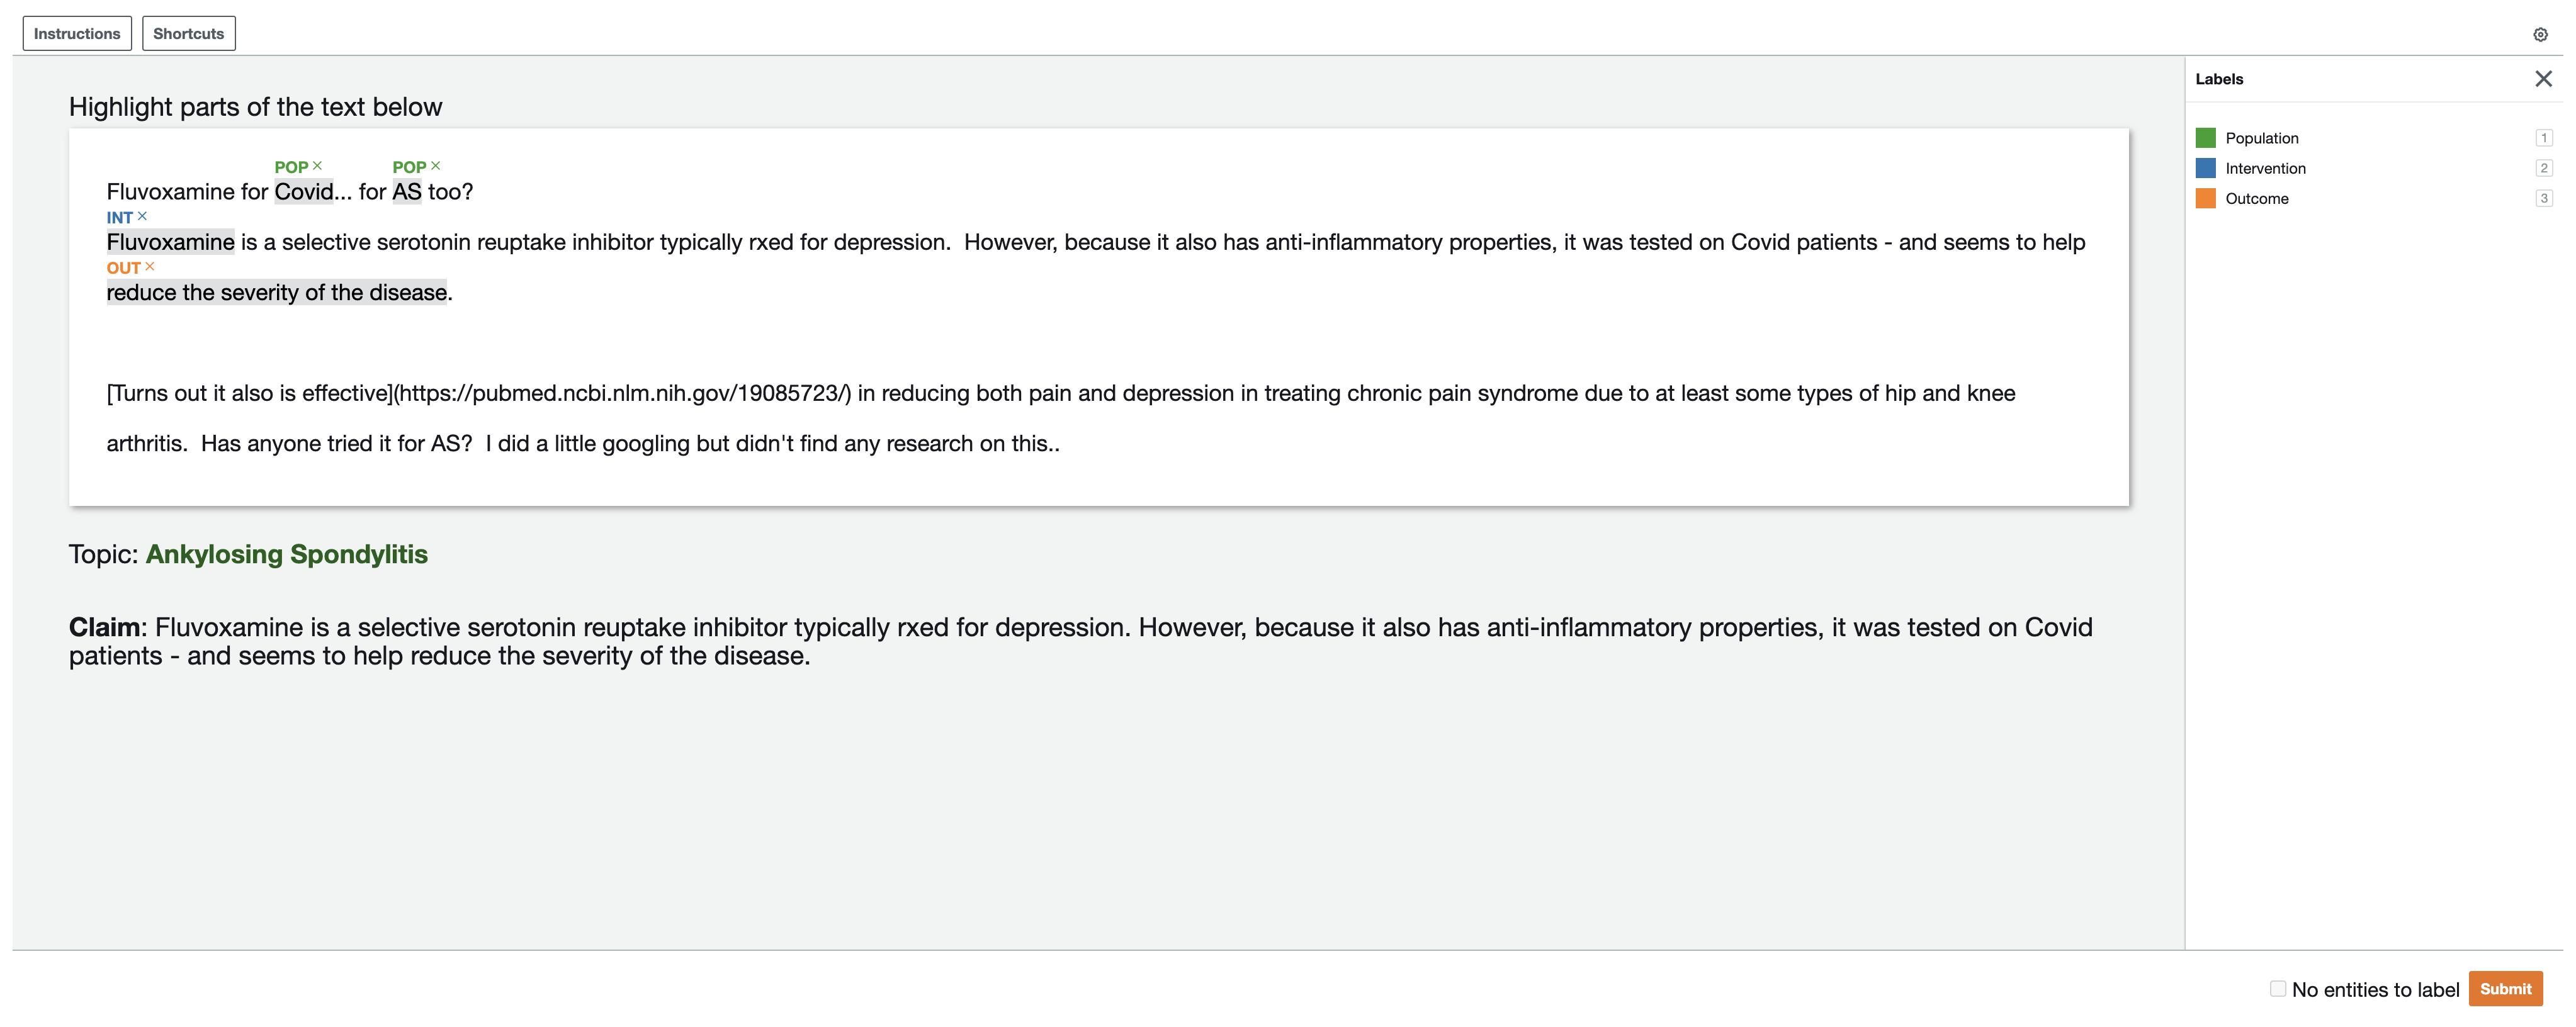Open the Instructions tab

pos(77,33)
